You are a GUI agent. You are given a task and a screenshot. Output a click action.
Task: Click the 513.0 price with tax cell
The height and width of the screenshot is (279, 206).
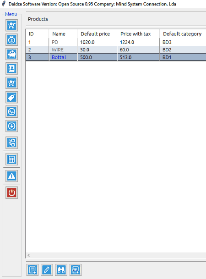click(x=138, y=57)
